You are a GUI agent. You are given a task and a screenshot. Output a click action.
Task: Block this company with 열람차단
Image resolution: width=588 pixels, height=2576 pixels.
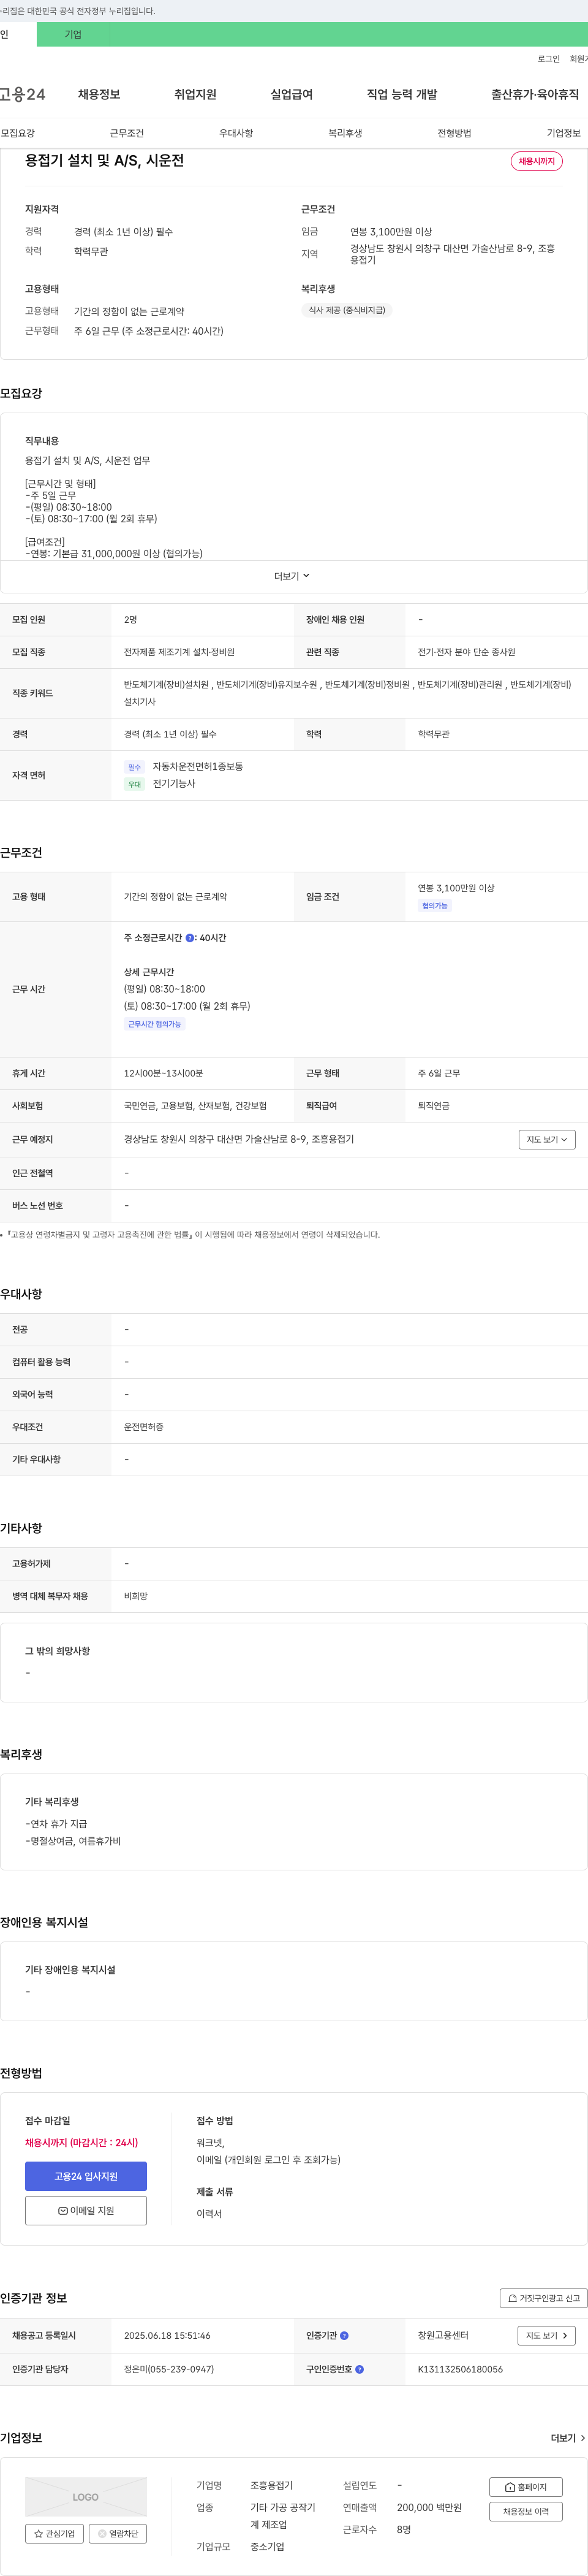point(118,2534)
